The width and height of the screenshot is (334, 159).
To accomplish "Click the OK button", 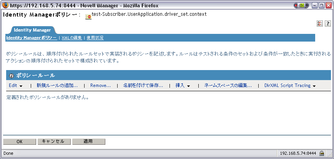I will coord(20,142).
